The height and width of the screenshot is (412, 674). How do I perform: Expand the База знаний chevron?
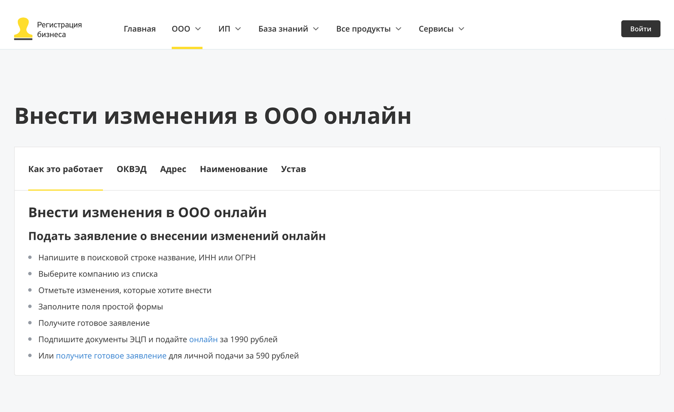pos(316,29)
